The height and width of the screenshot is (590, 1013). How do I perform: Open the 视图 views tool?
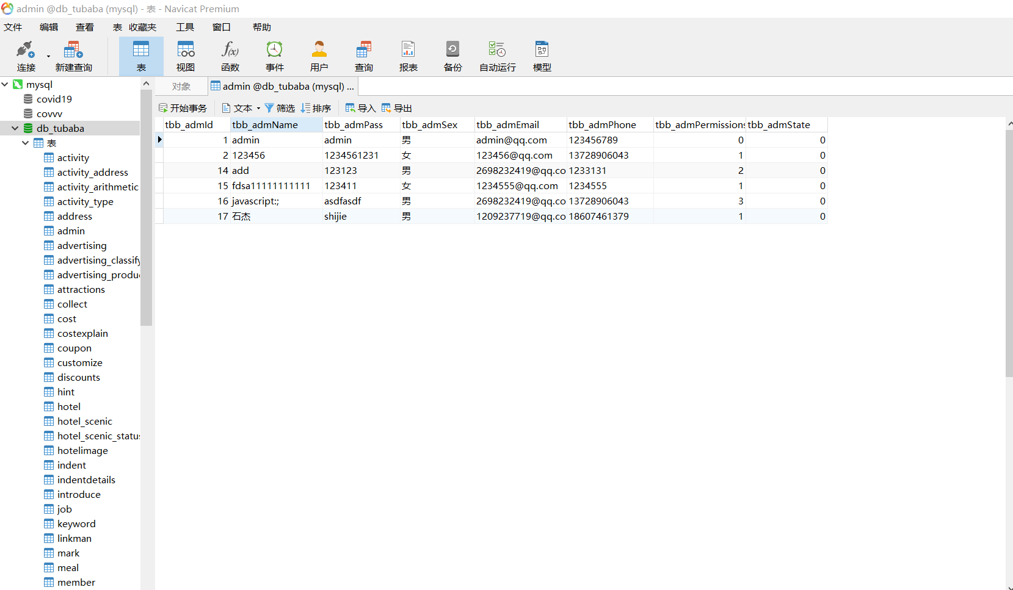point(186,56)
